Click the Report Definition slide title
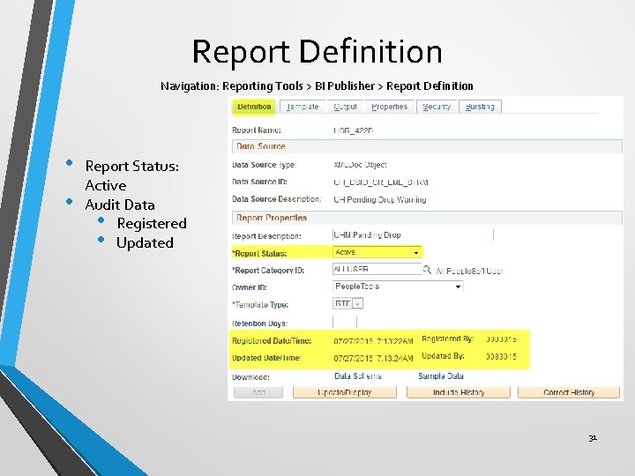This screenshot has width=635, height=476. pyautogui.click(x=317, y=51)
